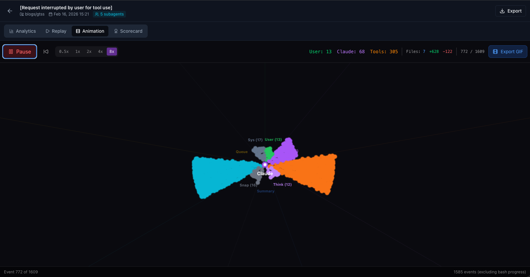The width and height of the screenshot is (530, 277).
Task: Click the Claude: 68 counter
Action: 351,52
